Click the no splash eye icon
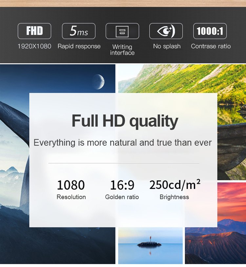The image size is (246, 267). click(x=166, y=31)
